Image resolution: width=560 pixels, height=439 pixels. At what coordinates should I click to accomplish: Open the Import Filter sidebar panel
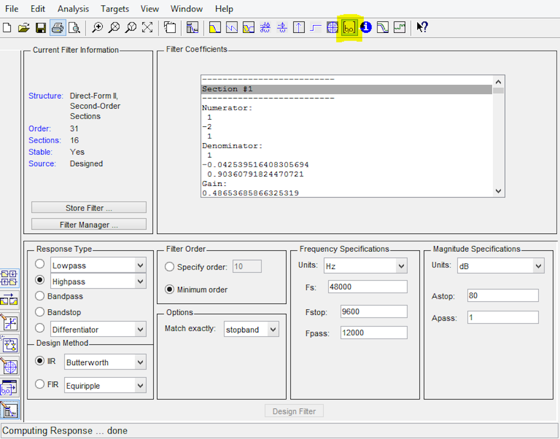9,389
